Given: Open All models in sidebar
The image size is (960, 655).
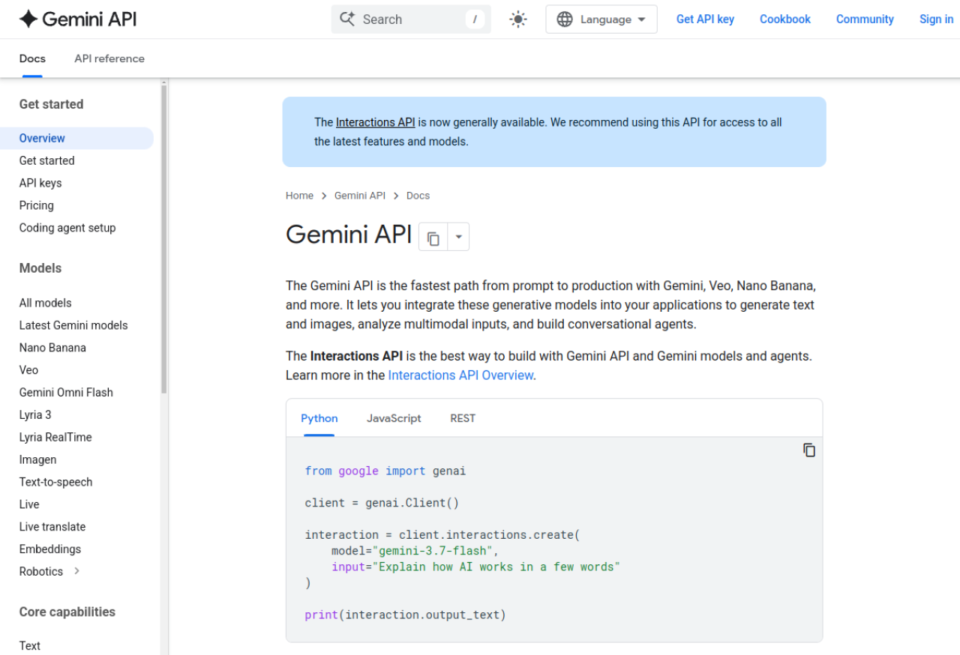Looking at the screenshot, I should [46, 303].
